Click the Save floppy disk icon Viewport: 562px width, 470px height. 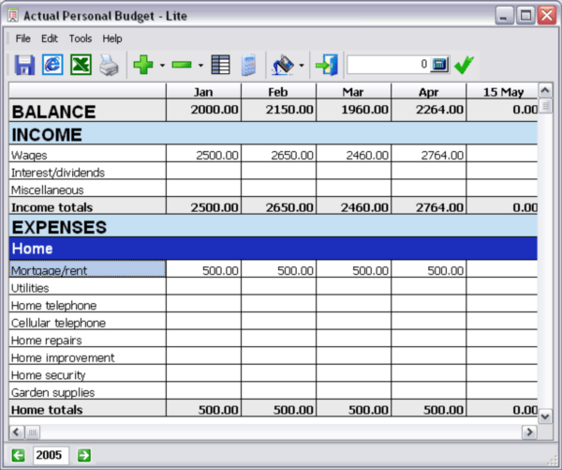[x=24, y=65]
